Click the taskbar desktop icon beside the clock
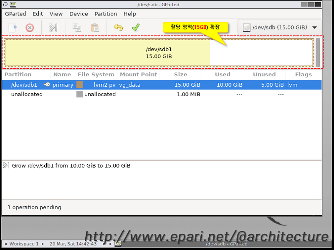 pos(118,244)
